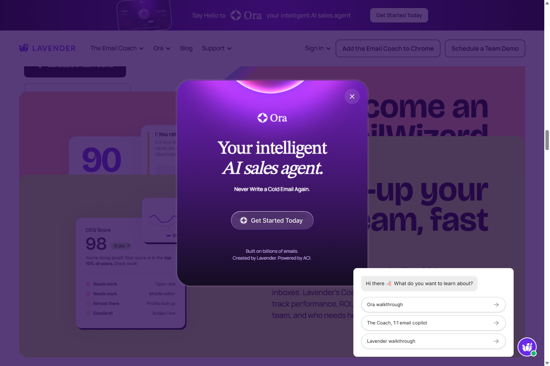Click the Lavender flower logo in the navbar
550x366 pixels.
point(24,48)
